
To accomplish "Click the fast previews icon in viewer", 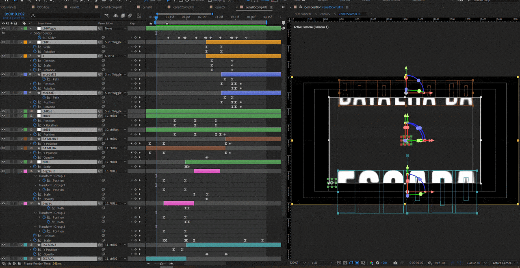I will 338,263.
